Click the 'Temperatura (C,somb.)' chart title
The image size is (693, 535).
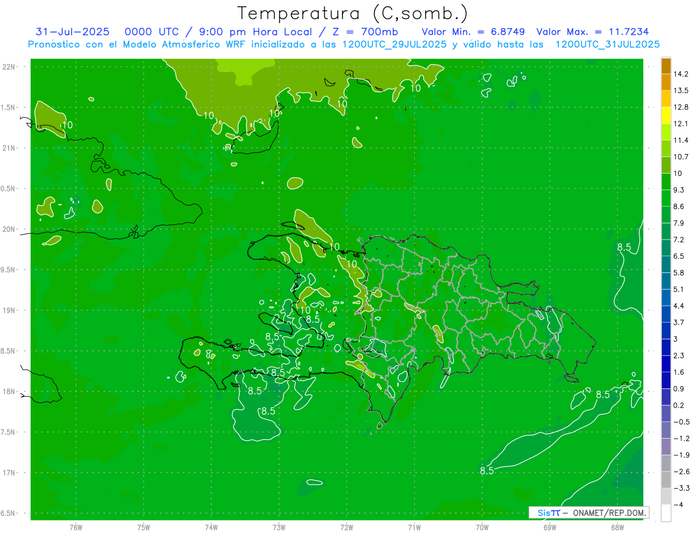pyautogui.click(x=352, y=13)
